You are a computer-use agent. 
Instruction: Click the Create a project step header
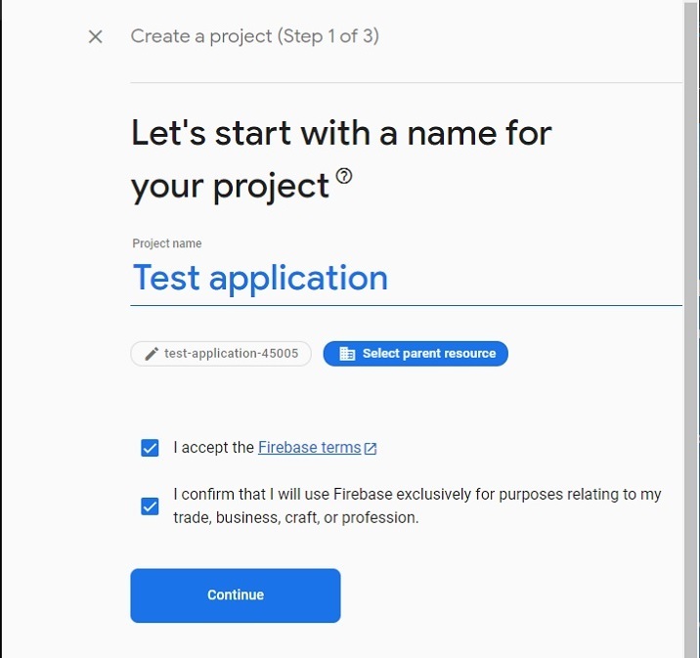click(x=255, y=37)
